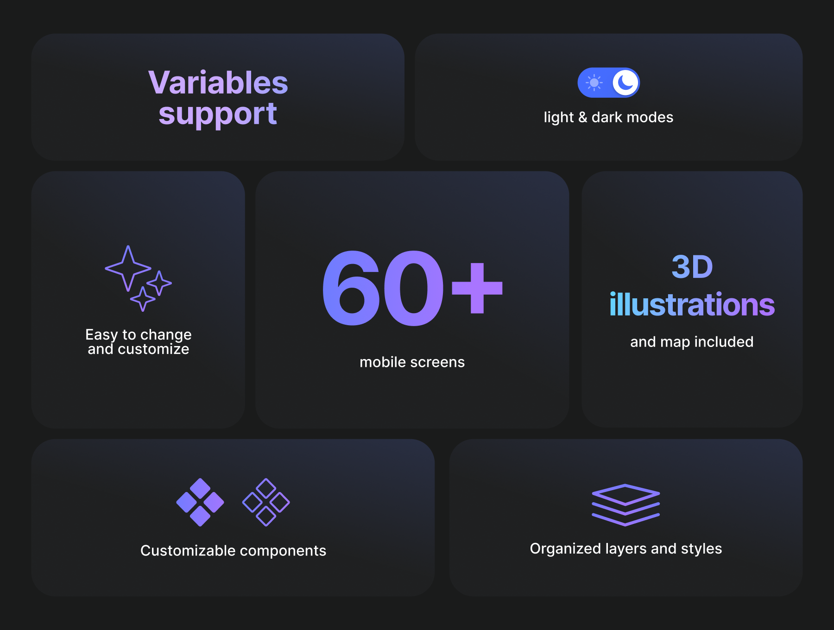
Task: Click the Variables support heading
Action: (x=218, y=98)
